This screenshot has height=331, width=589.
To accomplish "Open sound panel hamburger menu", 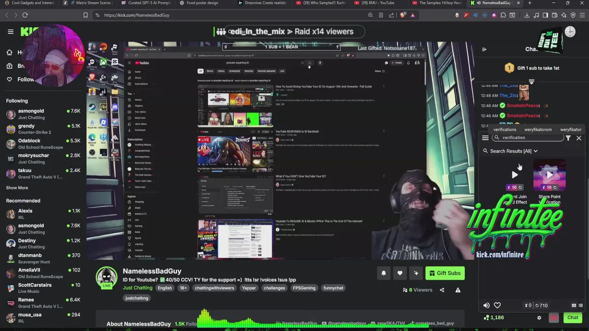I will (485, 138).
